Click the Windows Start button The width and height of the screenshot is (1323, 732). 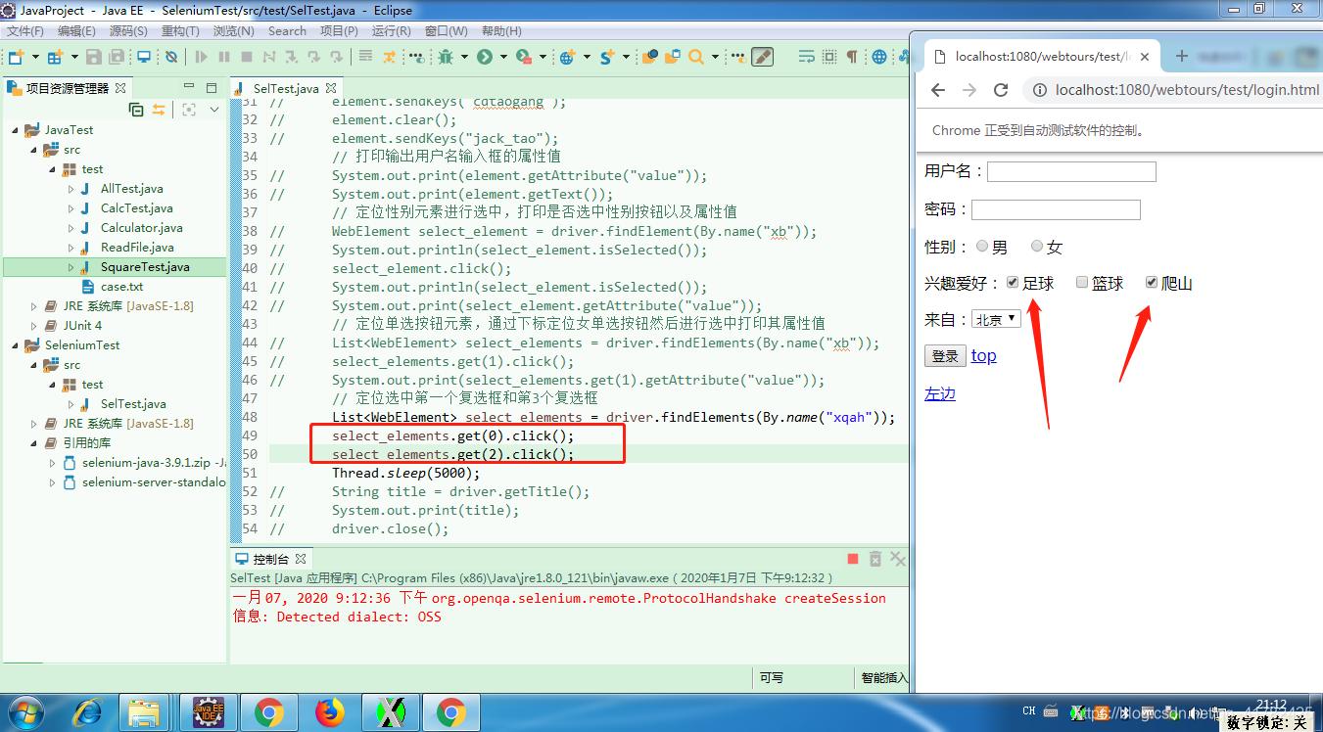(x=25, y=713)
